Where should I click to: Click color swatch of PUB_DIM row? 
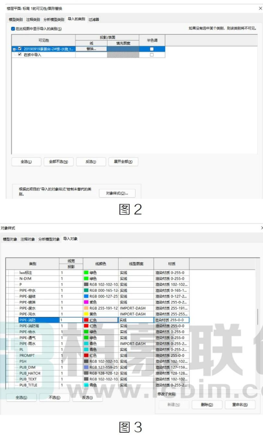tap(86, 367)
